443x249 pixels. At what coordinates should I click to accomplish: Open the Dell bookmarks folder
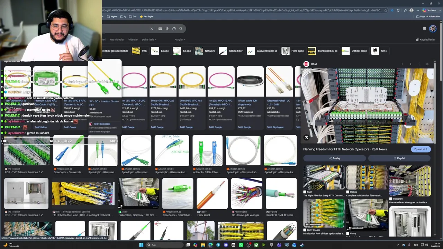[133, 17]
